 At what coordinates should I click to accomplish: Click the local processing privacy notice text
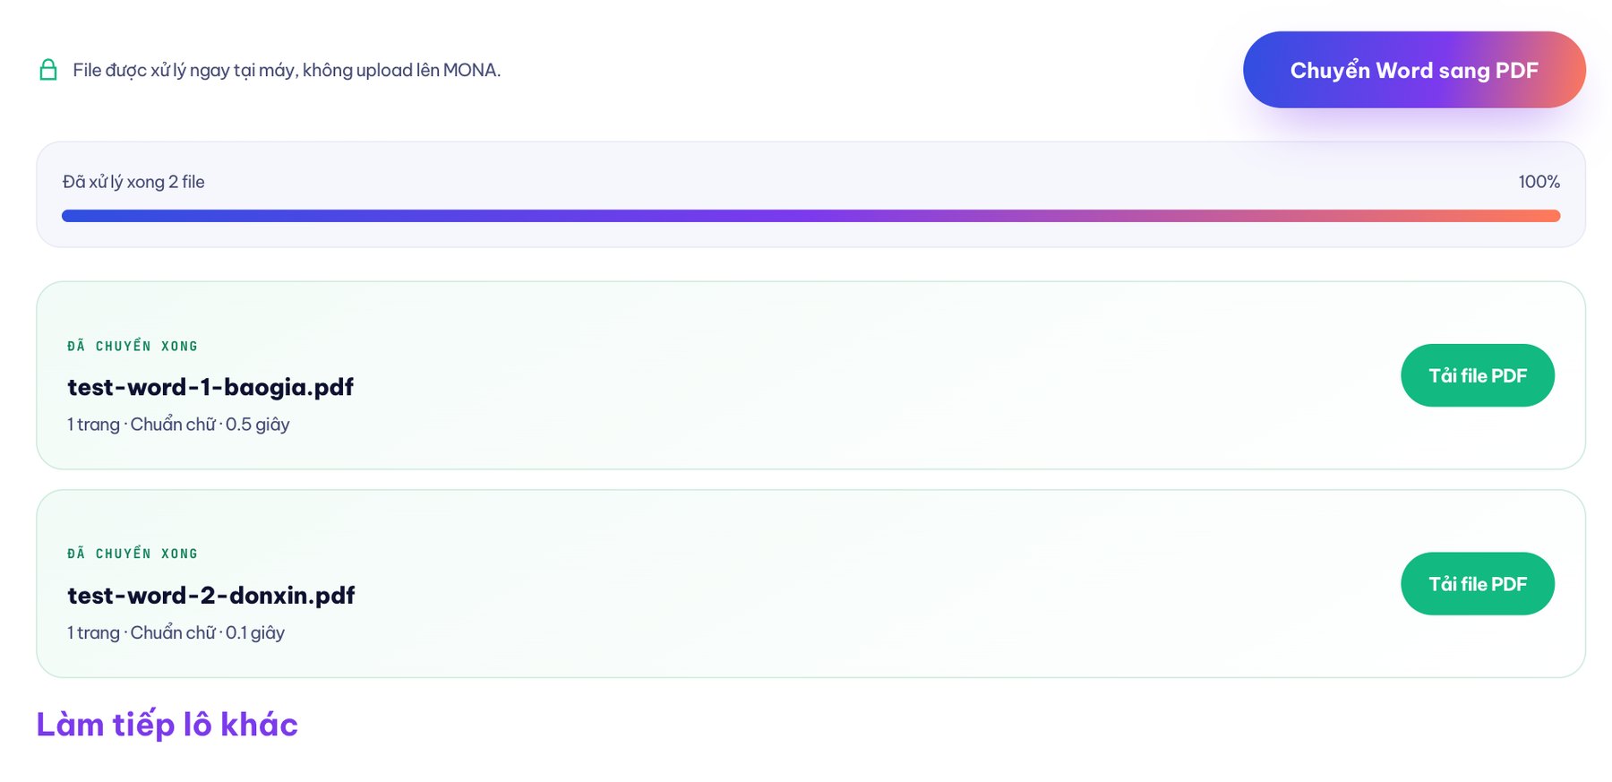point(287,70)
